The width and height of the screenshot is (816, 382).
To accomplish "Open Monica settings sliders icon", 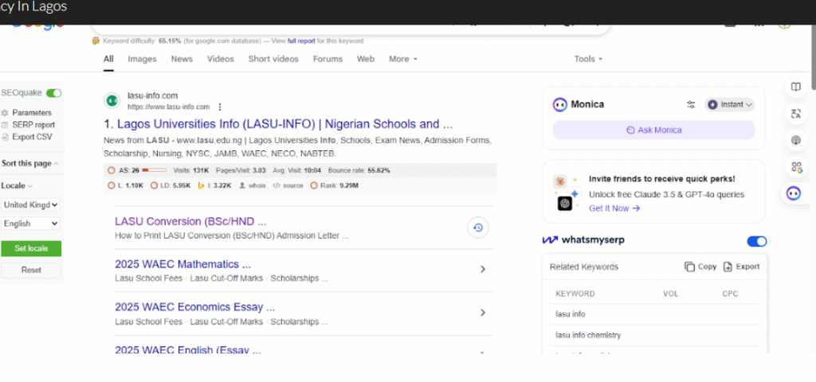I will 691,104.
